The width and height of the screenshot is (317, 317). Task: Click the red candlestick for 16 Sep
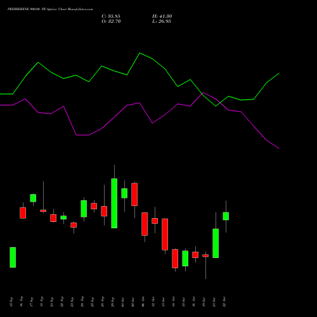coord(23,213)
